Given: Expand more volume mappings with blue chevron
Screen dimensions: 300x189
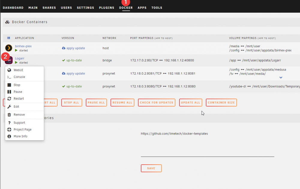Looking at the screenshot, I should 281,78.
